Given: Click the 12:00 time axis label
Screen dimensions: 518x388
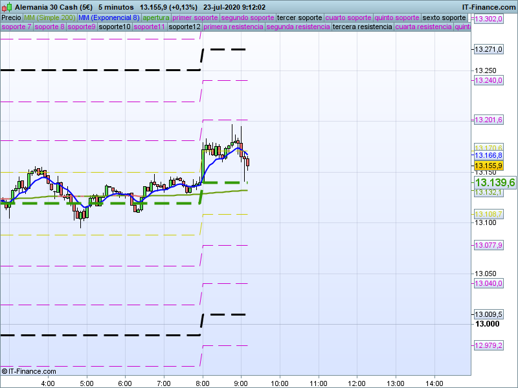Looking at the screenshot, I should tap(357, 383).
